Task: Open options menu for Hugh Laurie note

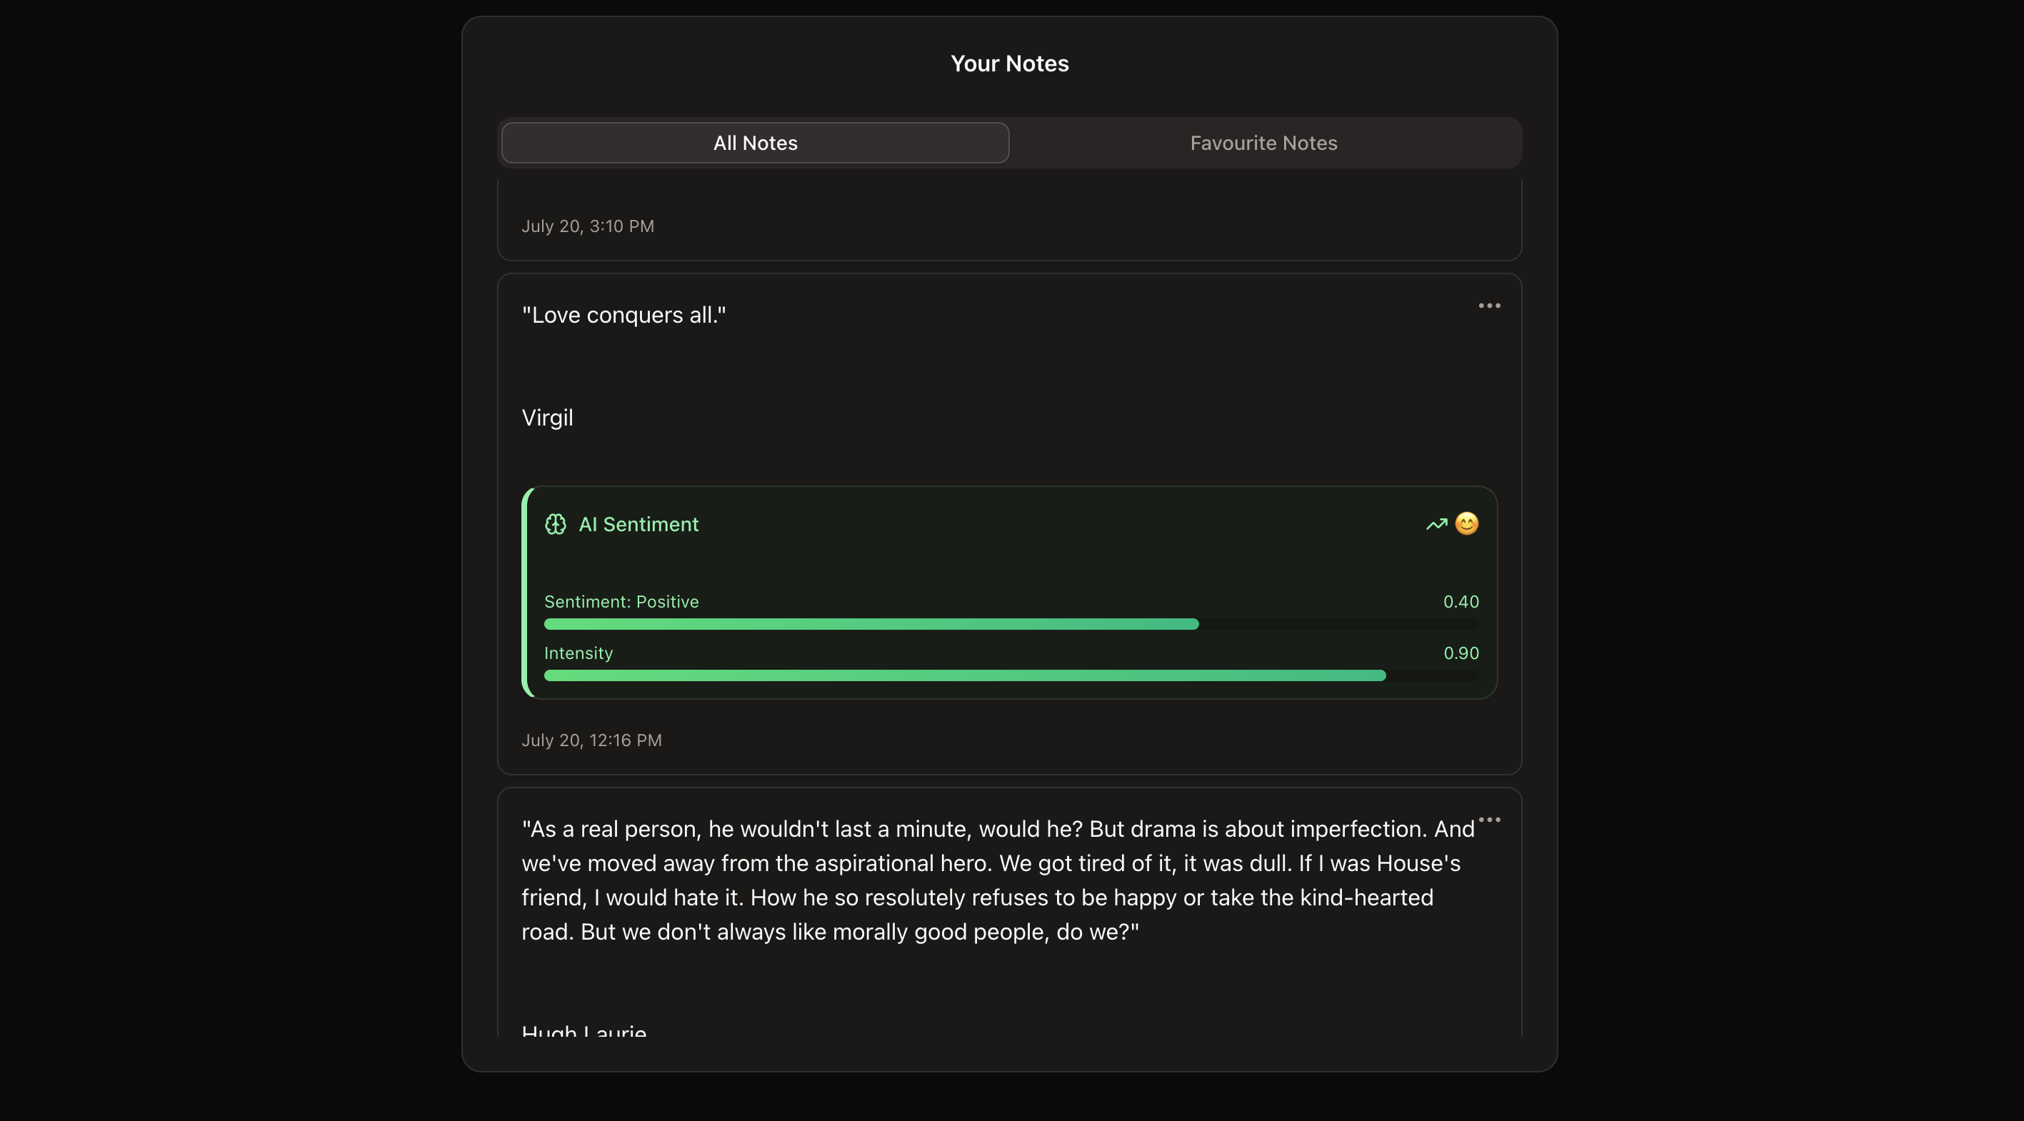Action: click(x=1489, y=820)
